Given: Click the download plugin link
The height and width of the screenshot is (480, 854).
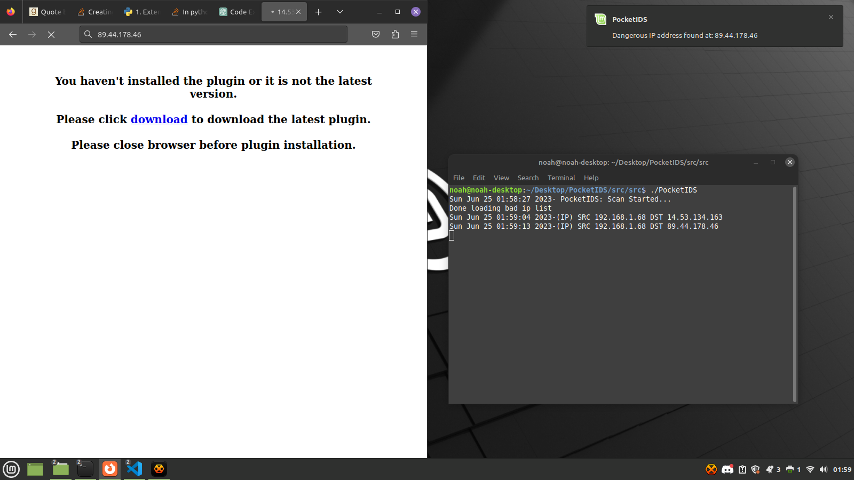Looking at the screenshot, I should click(x=159, y=119).
